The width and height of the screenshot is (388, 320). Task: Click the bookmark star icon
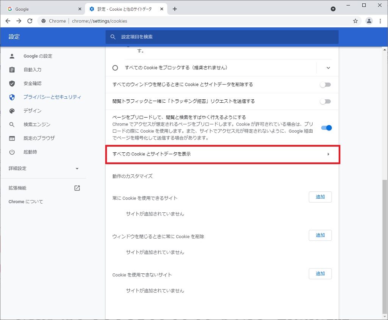355,21
